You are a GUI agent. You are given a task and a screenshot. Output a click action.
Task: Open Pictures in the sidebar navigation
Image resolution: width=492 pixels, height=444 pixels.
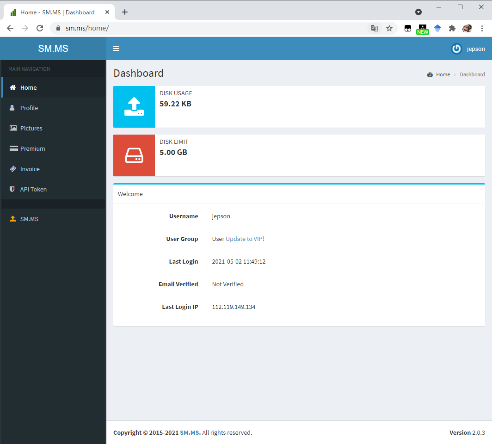[53, 128]
